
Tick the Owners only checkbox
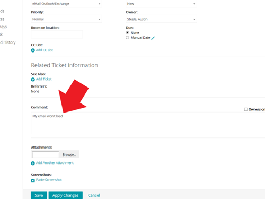pos(246,109)
